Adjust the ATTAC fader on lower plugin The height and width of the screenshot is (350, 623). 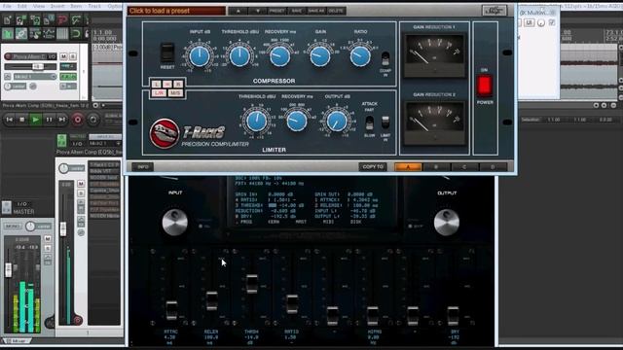pos(171,310)
